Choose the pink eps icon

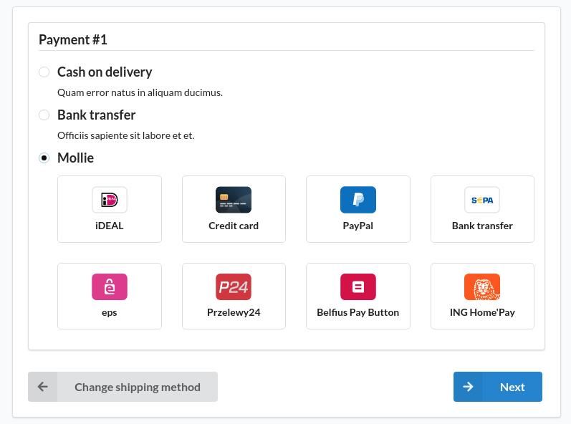(x=110, y=286)
